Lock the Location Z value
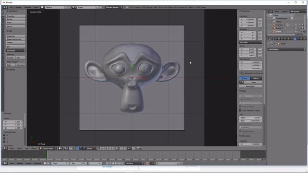 coord(260,25)
